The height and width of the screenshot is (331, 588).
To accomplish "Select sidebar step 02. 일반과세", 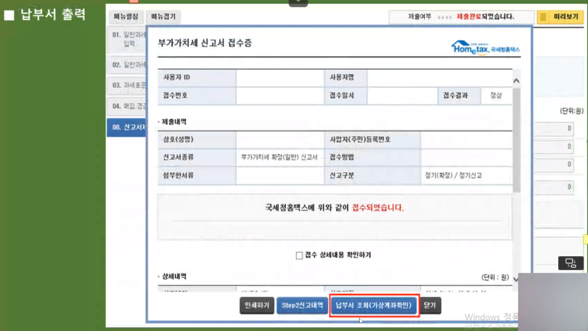I will (127, 65).
